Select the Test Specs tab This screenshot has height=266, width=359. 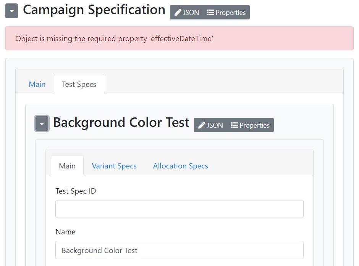[79, 84]
